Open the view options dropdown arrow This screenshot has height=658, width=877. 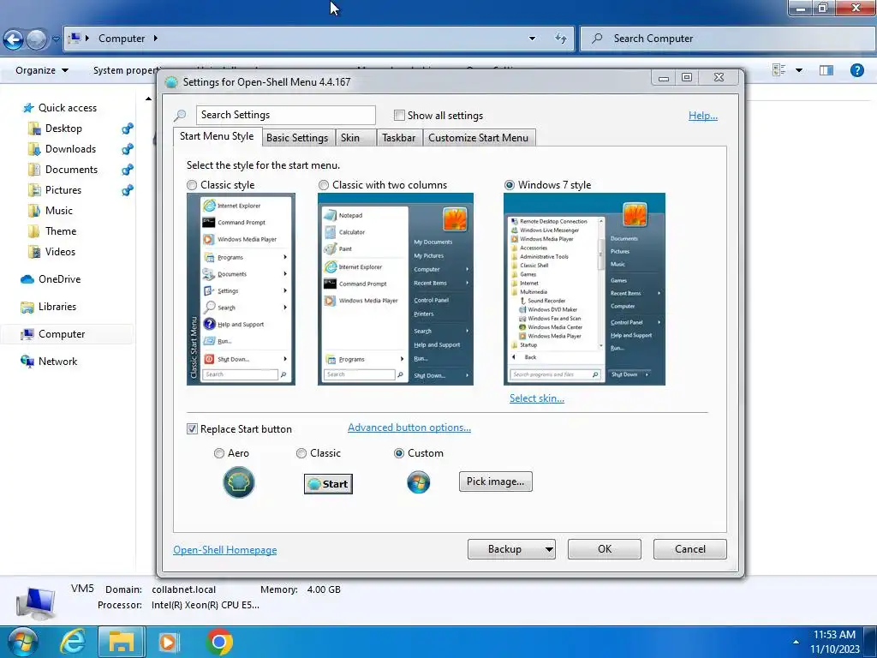coord(799,70)
